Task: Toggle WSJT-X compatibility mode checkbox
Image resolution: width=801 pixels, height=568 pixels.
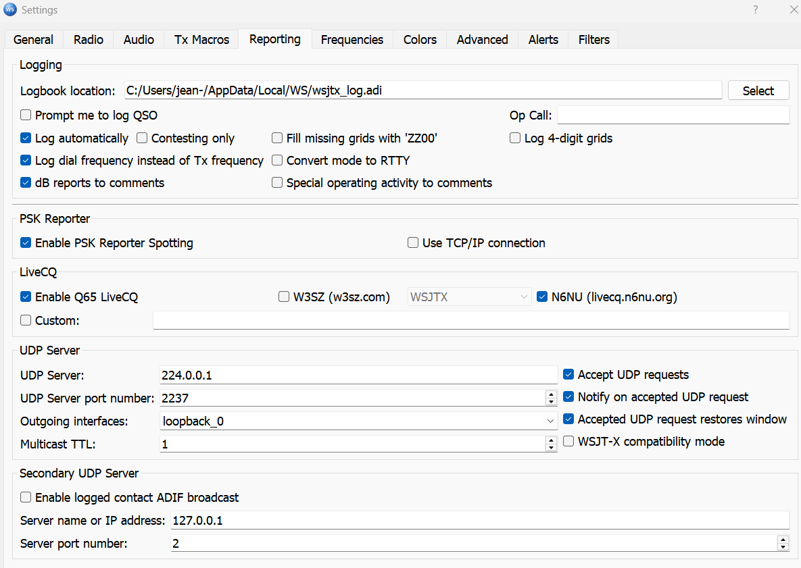Action: [x=568, y=441]
